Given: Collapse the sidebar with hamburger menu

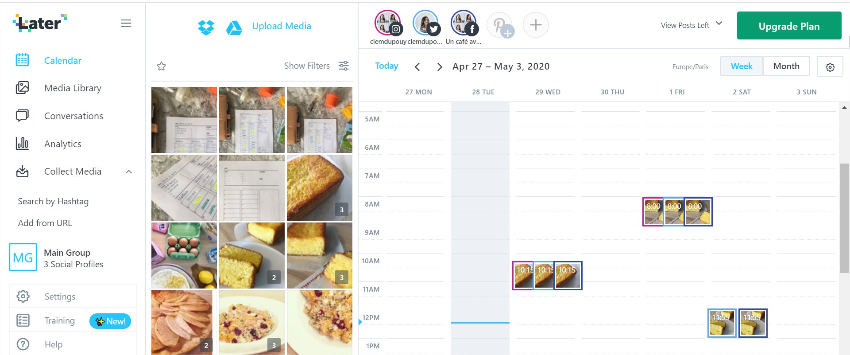Looking at the screenshot, I should coord(126,23).
